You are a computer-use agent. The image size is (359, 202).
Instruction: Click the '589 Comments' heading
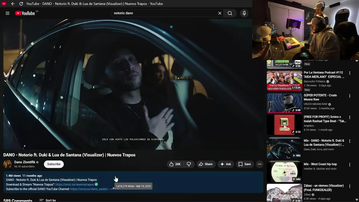[18, 200]
